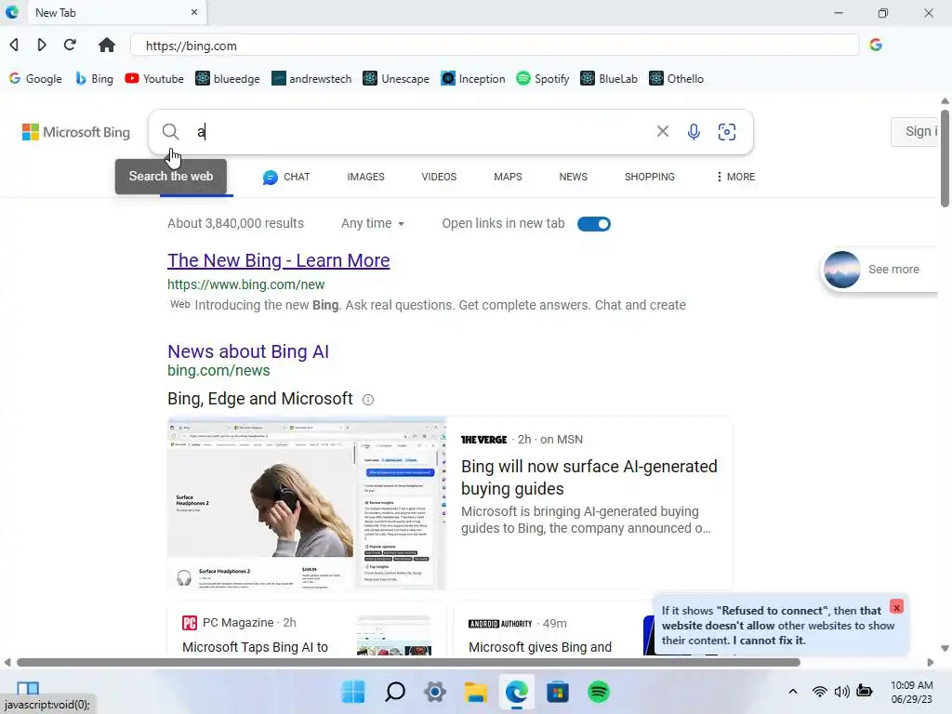Open the Bing bookmark
The height and width of the screenshot is (714, 952).
click(94, 79)
